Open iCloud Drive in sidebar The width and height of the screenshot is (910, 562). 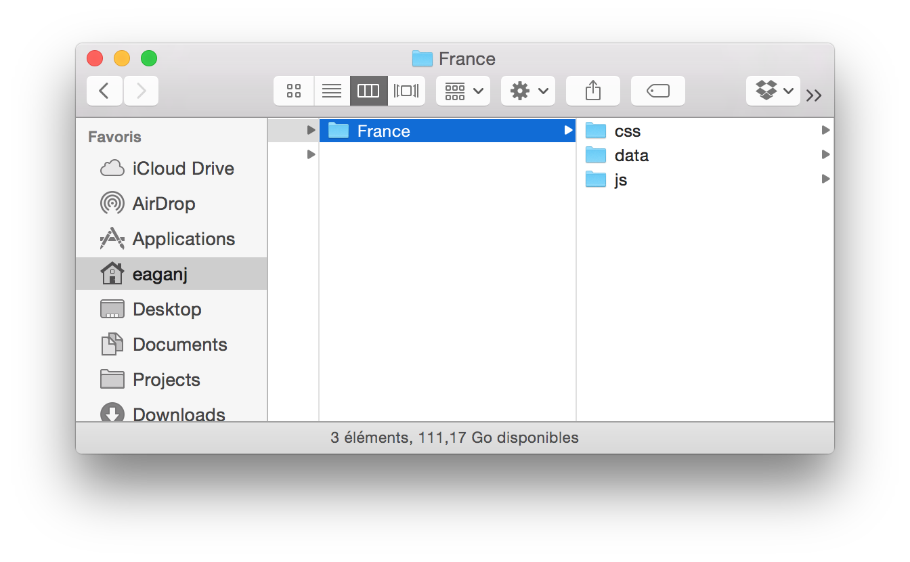pyautogui.click(x=171, y=169)
